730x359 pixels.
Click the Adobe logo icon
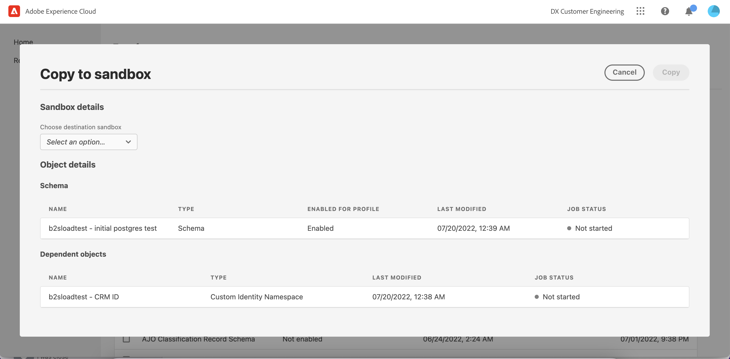coord(14,11)
